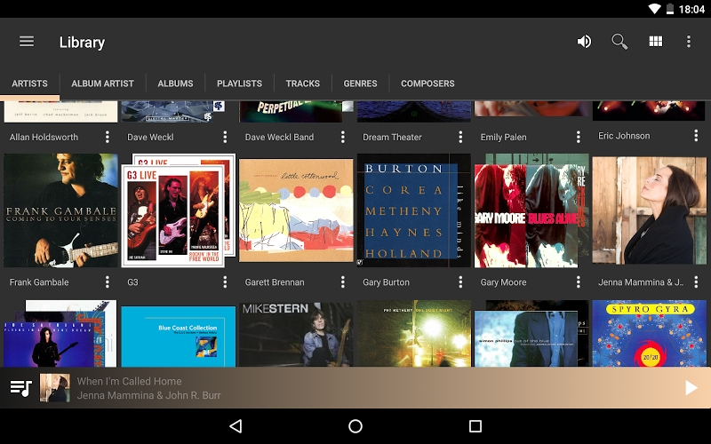
Task: Select the Allan Holdsworth artist name
Action: coord(44,138)
